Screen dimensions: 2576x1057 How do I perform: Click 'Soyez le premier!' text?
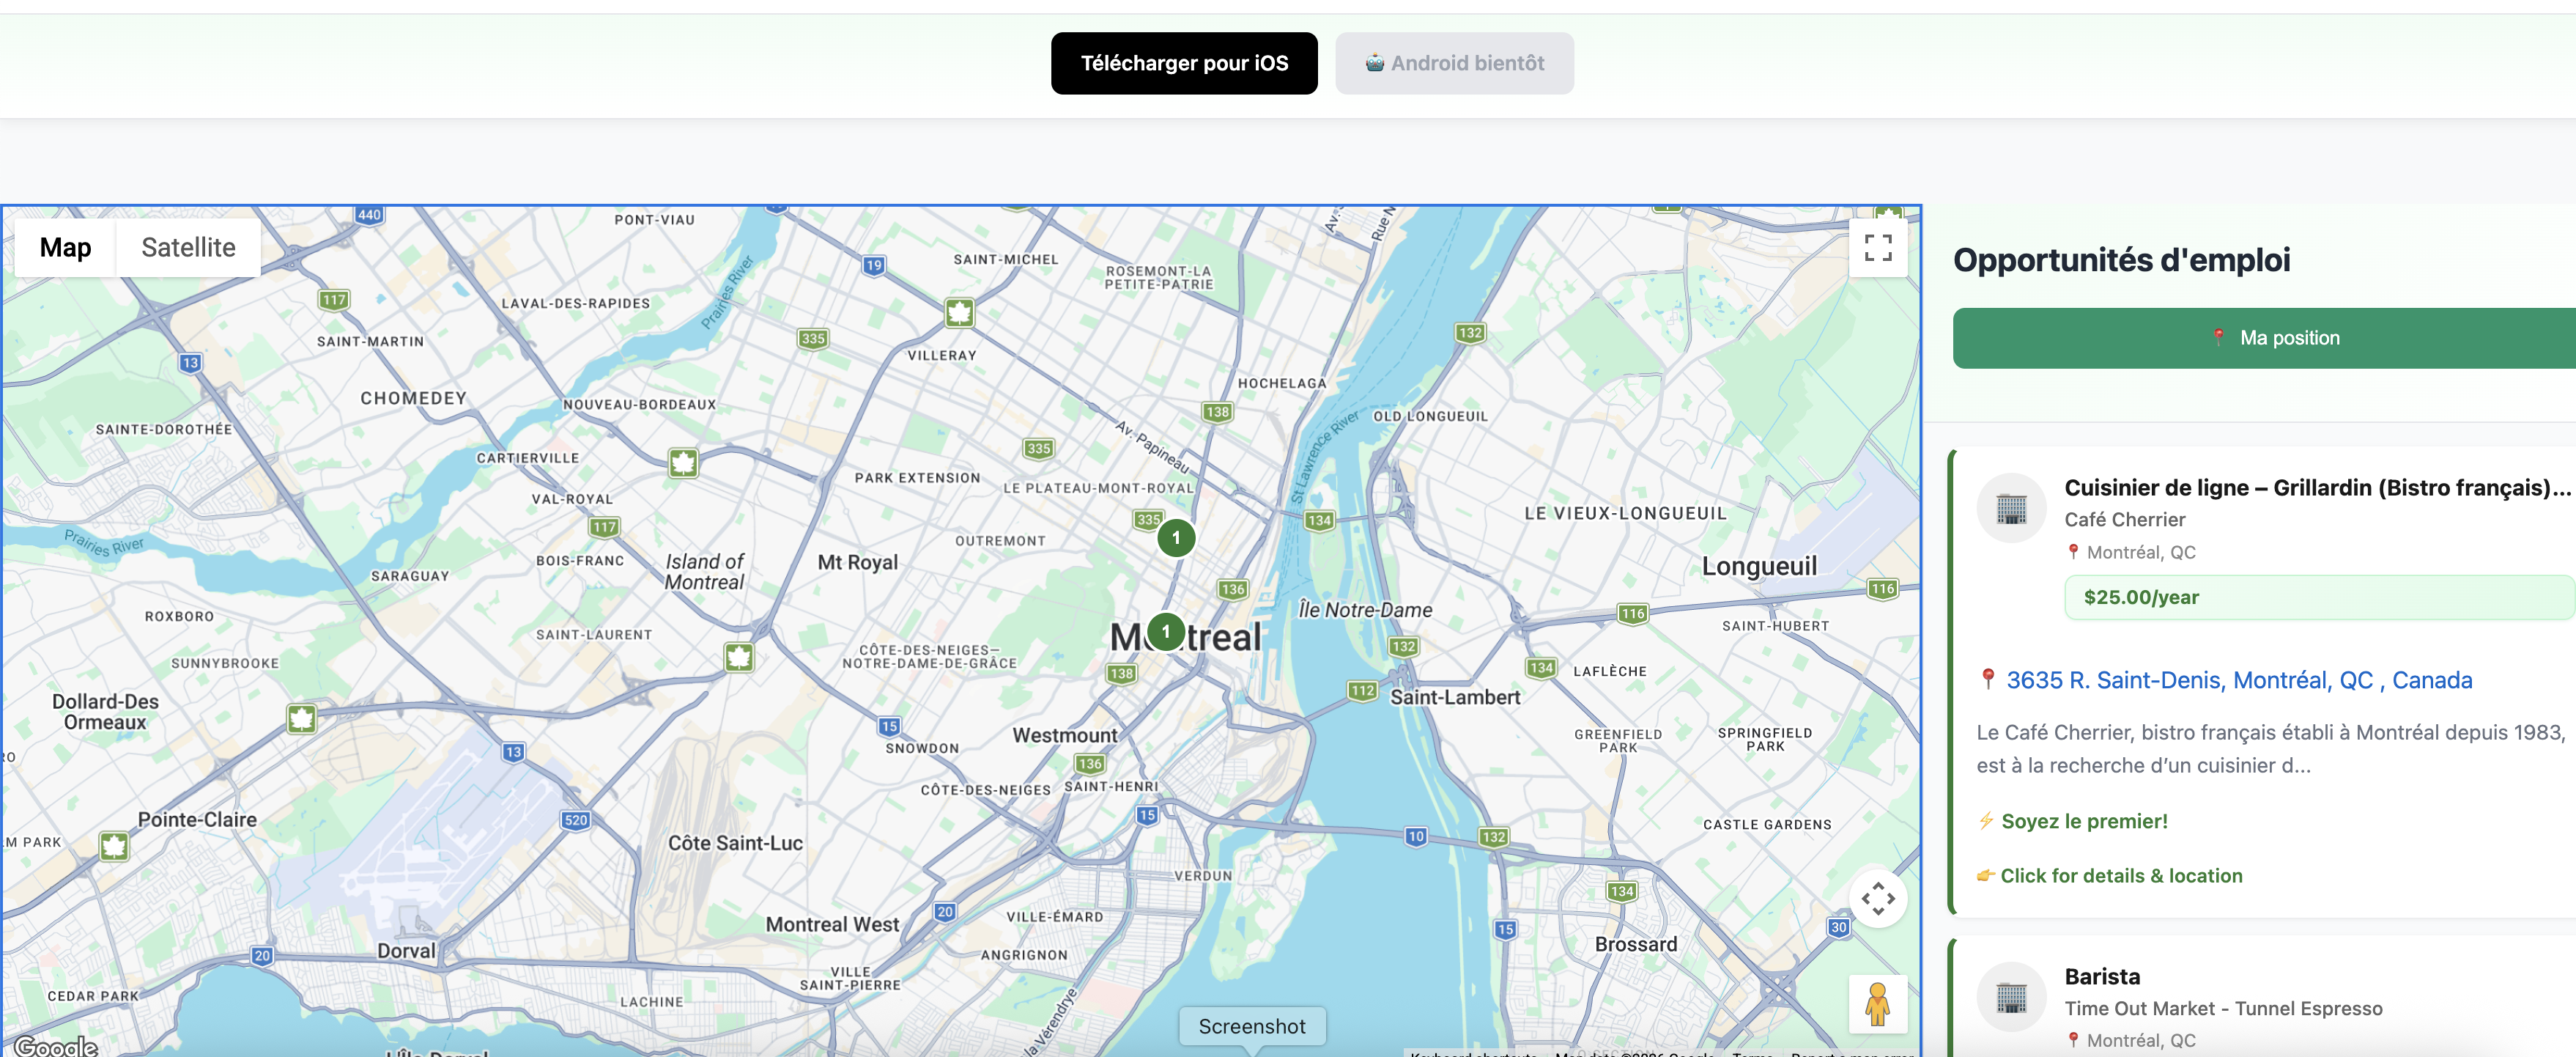(x=2084, y=821)
